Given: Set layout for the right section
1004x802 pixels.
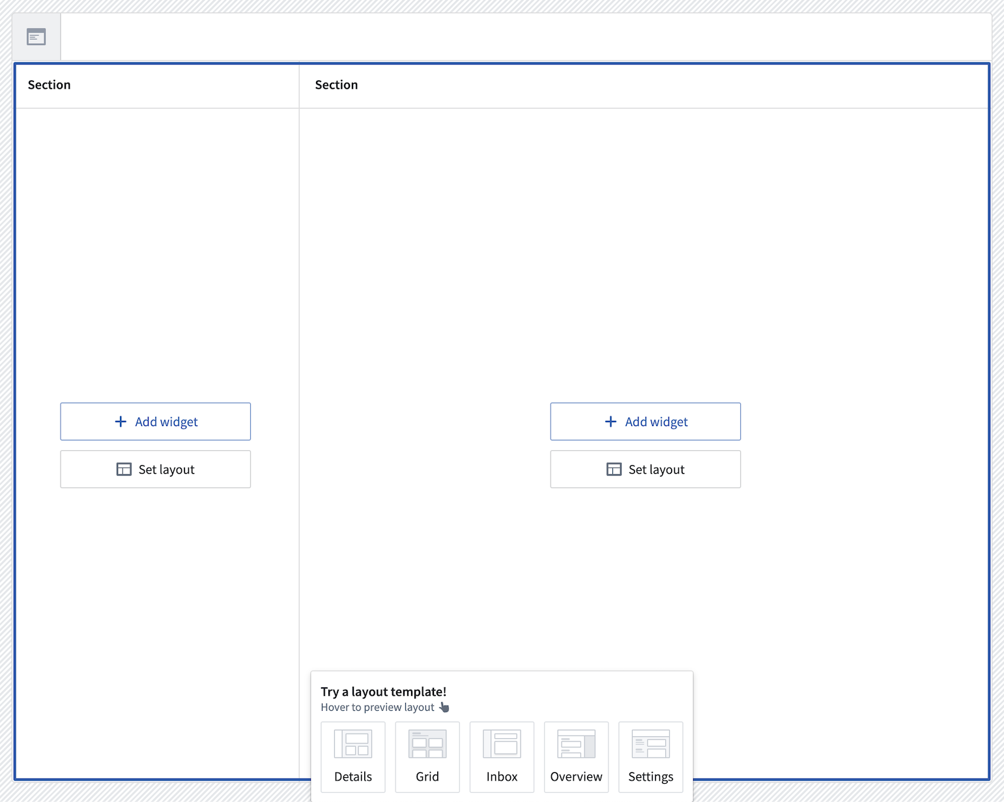Looking at the screenshot, I should [646, 469].
